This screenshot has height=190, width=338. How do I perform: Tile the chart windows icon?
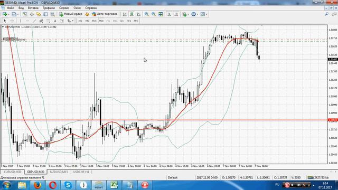pos(161,14)
